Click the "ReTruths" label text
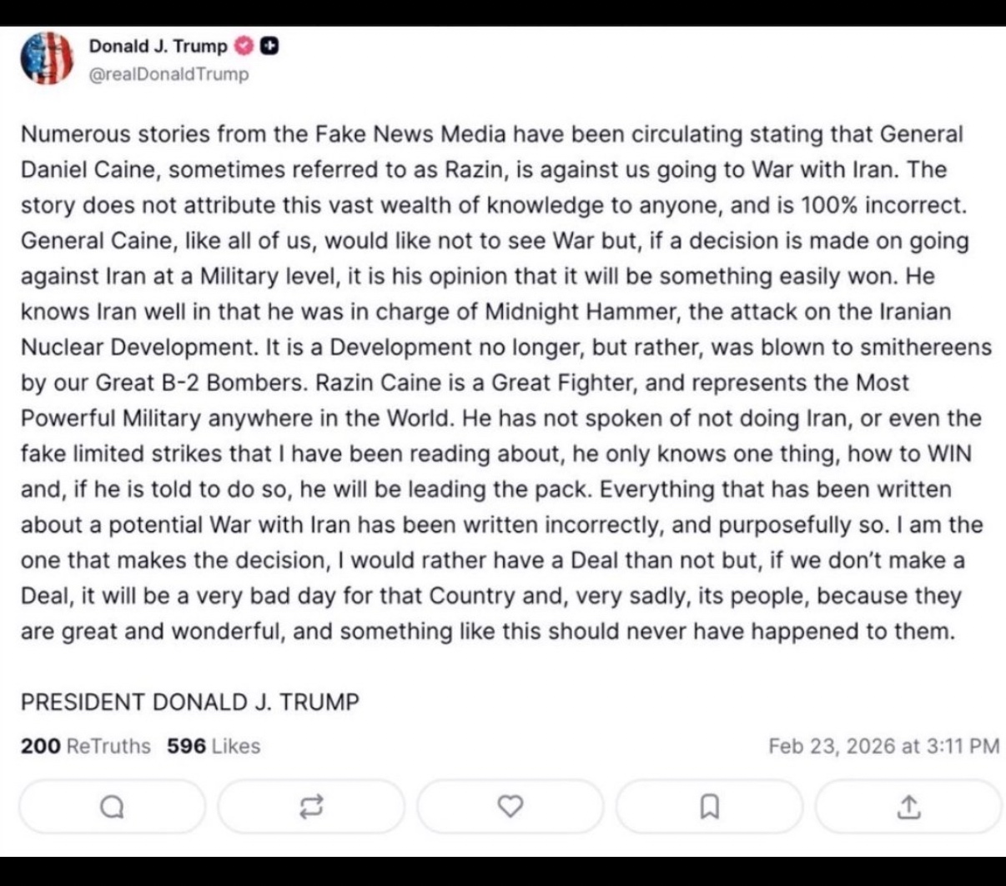This screenshot has width=1006, height=886. point(108,746)
